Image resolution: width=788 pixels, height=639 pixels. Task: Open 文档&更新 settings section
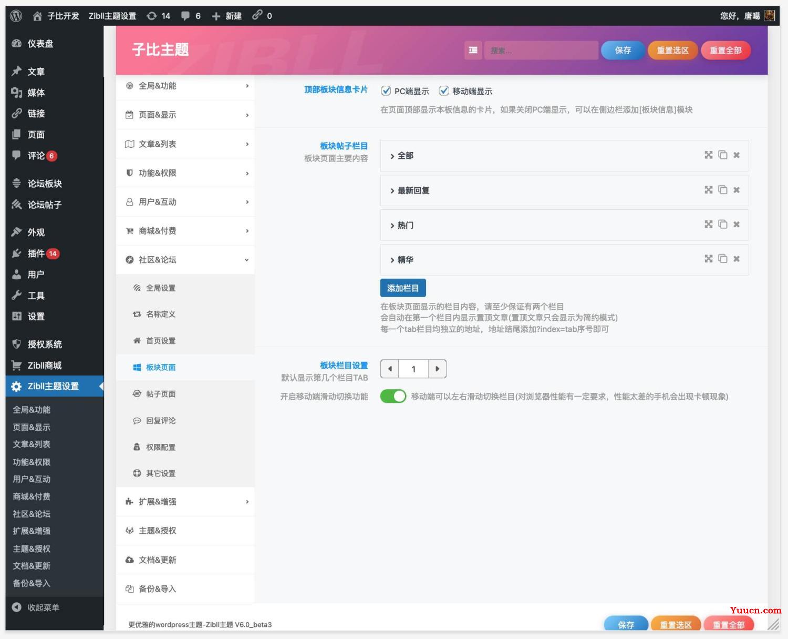(x=185, y=560)
